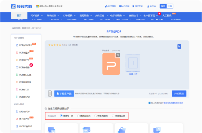Click the mobile phone icon beside 下载客户端

50,93
